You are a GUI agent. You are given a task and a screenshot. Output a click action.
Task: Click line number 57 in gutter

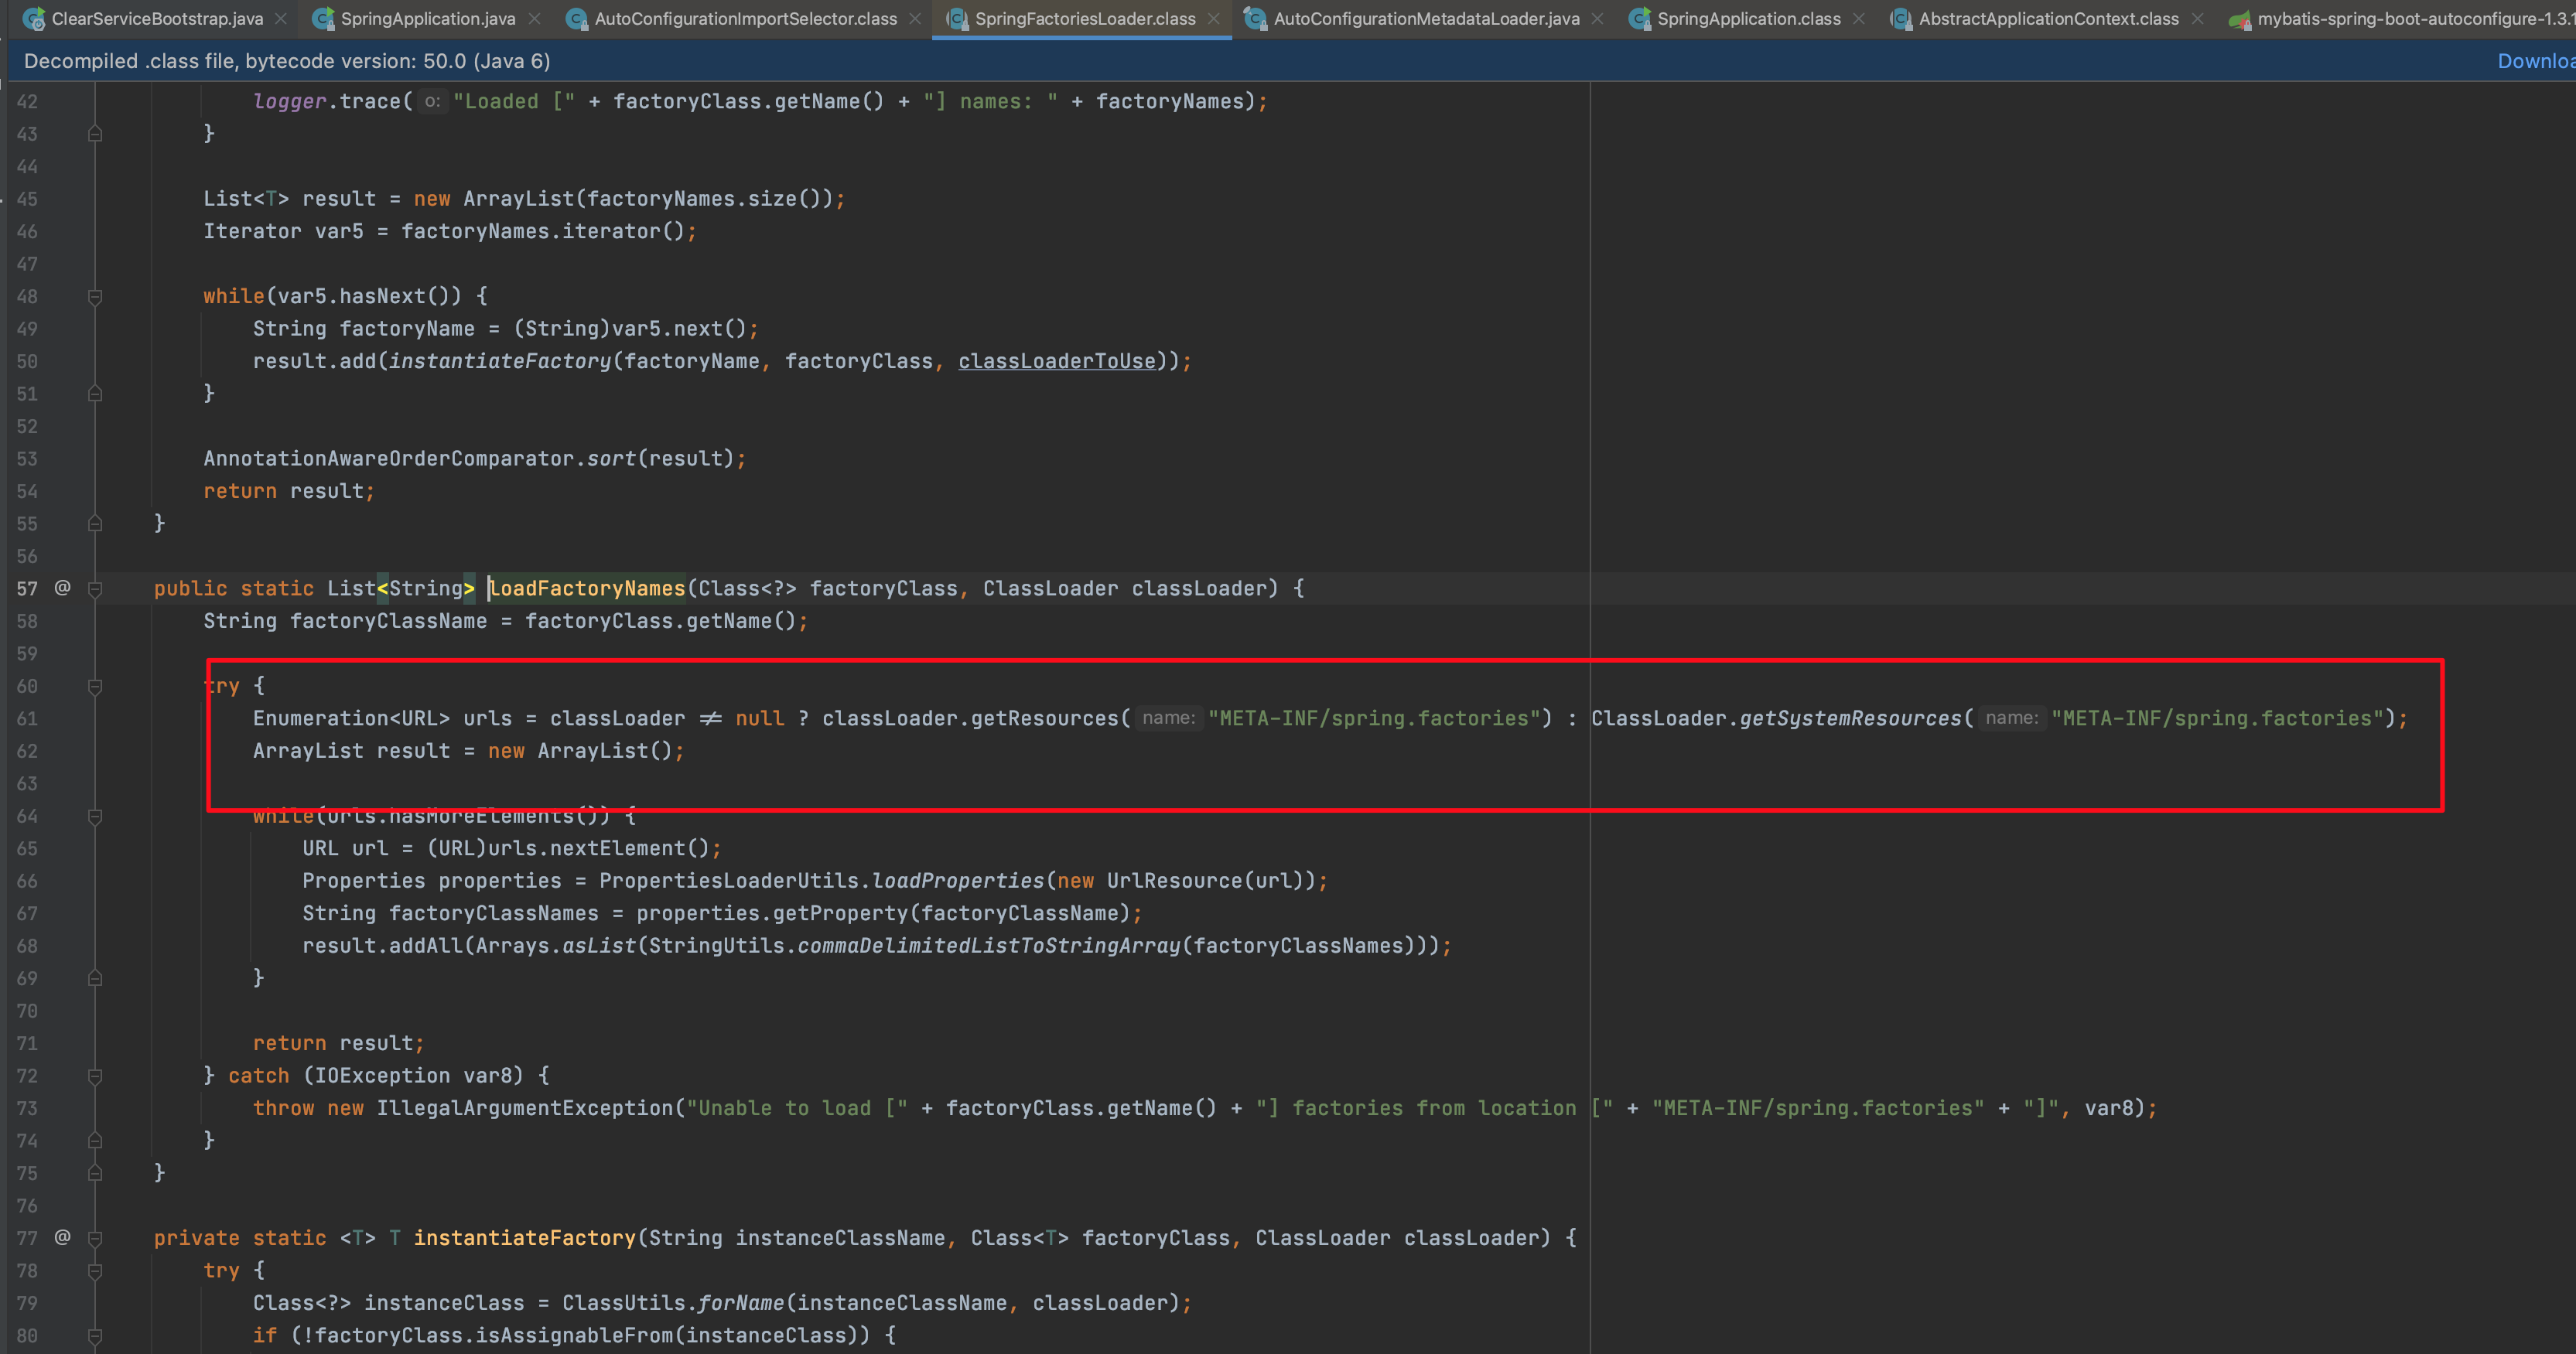pos(27,588)
